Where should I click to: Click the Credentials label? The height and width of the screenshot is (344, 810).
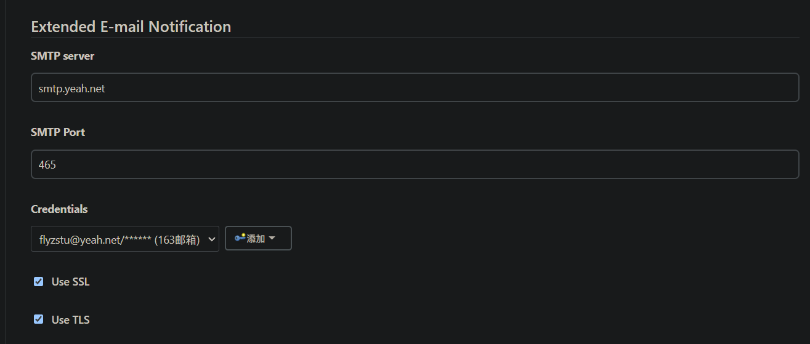(59, 209)
